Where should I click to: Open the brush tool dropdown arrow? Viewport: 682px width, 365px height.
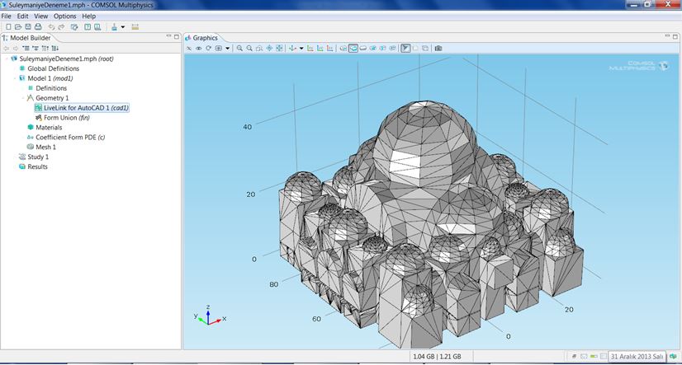(x=123, y=27)
